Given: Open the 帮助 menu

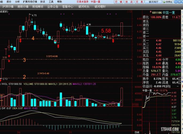Looking at the screenshot, I should tap(60, 2).
